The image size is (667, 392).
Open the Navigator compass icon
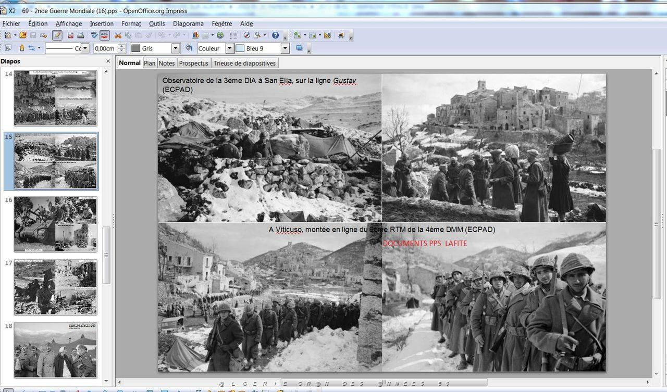(247, 35)
